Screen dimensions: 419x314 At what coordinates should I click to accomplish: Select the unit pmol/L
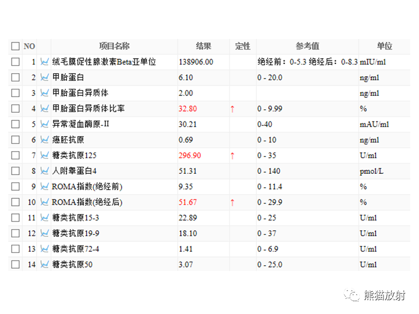tap(371, 171)
